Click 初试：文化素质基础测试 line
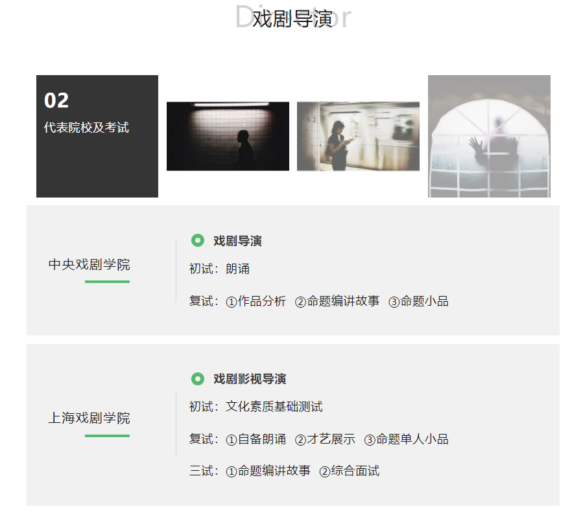This screenshot has width=583, height=511. coord(256,407)
